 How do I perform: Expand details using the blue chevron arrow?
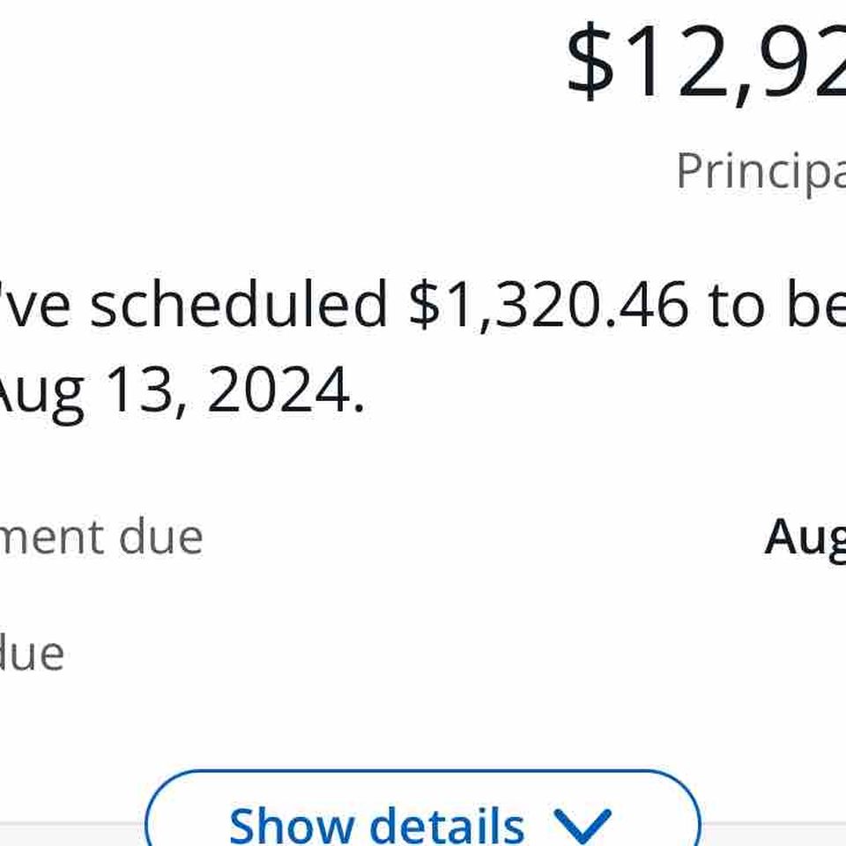point(583,826)
